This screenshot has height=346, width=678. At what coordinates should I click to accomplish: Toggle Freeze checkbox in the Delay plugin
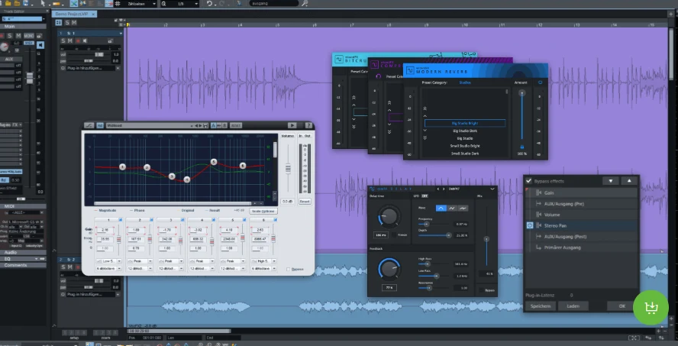tap(394, 234)
